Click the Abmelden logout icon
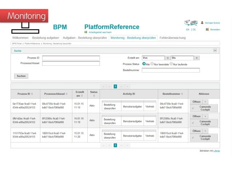 (x=207, y=29)
